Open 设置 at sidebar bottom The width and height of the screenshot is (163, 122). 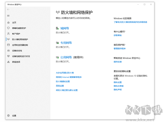[x=14, y=116]
